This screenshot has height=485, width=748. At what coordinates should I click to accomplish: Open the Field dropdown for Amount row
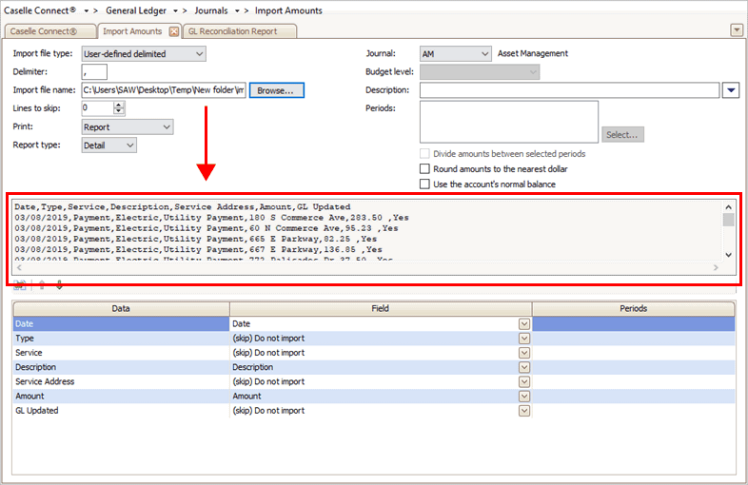coord(523,397)
